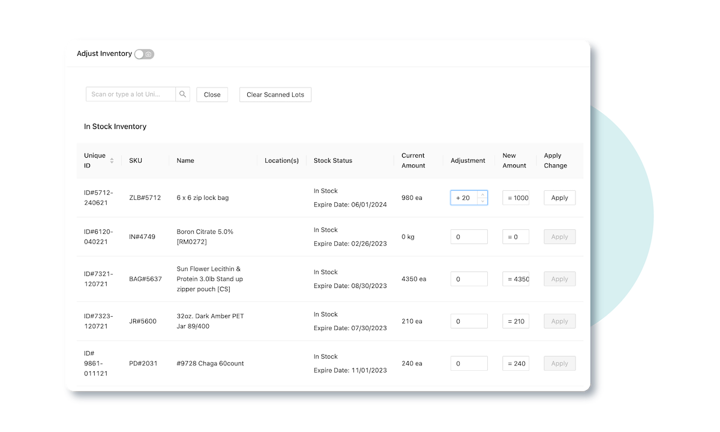Click SKU PD#2031
The image size is (720, 432).
point(143,364)
